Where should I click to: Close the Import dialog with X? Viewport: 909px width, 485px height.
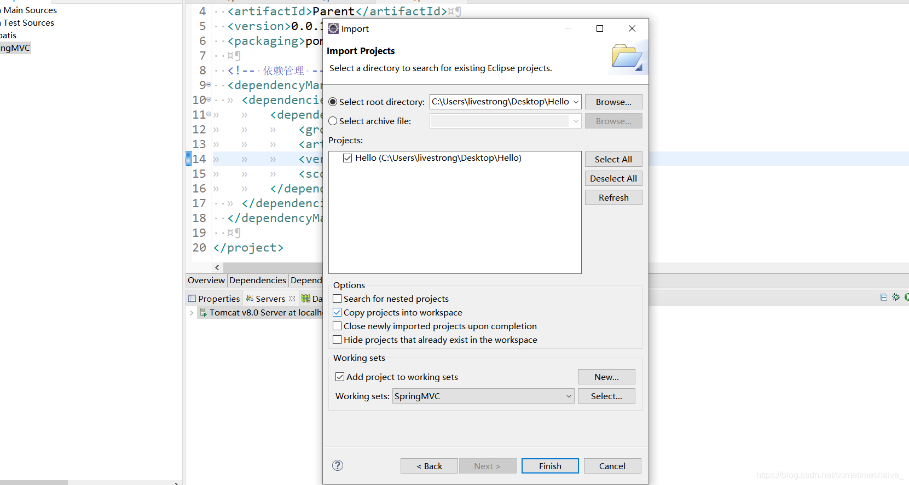[x=632, y=28]
